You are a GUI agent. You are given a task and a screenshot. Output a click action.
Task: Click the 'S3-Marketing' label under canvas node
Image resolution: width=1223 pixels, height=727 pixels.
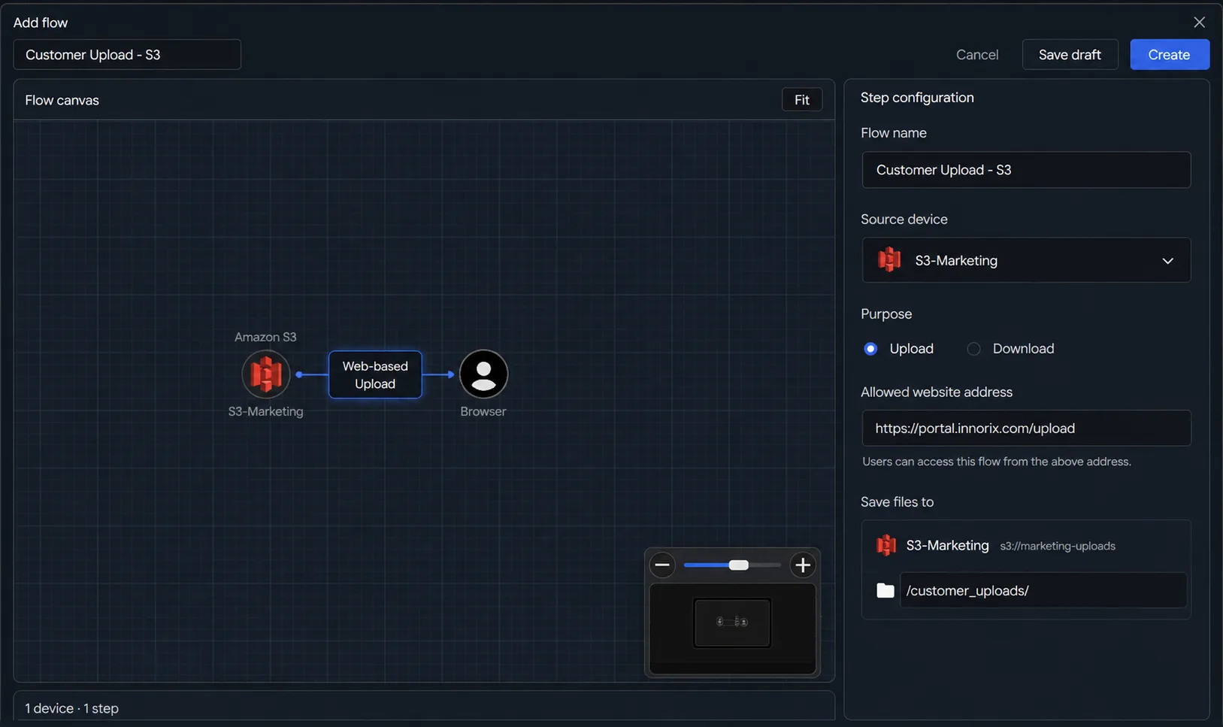pyautogui.click(x=266, y=411)
